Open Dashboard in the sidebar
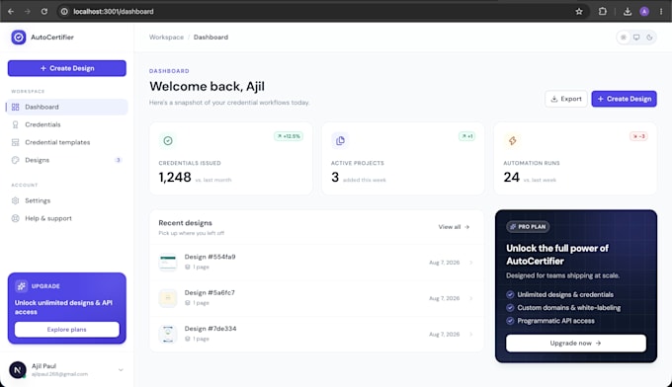Viewport: 672px width, 387px height. (x=67, y=107)
